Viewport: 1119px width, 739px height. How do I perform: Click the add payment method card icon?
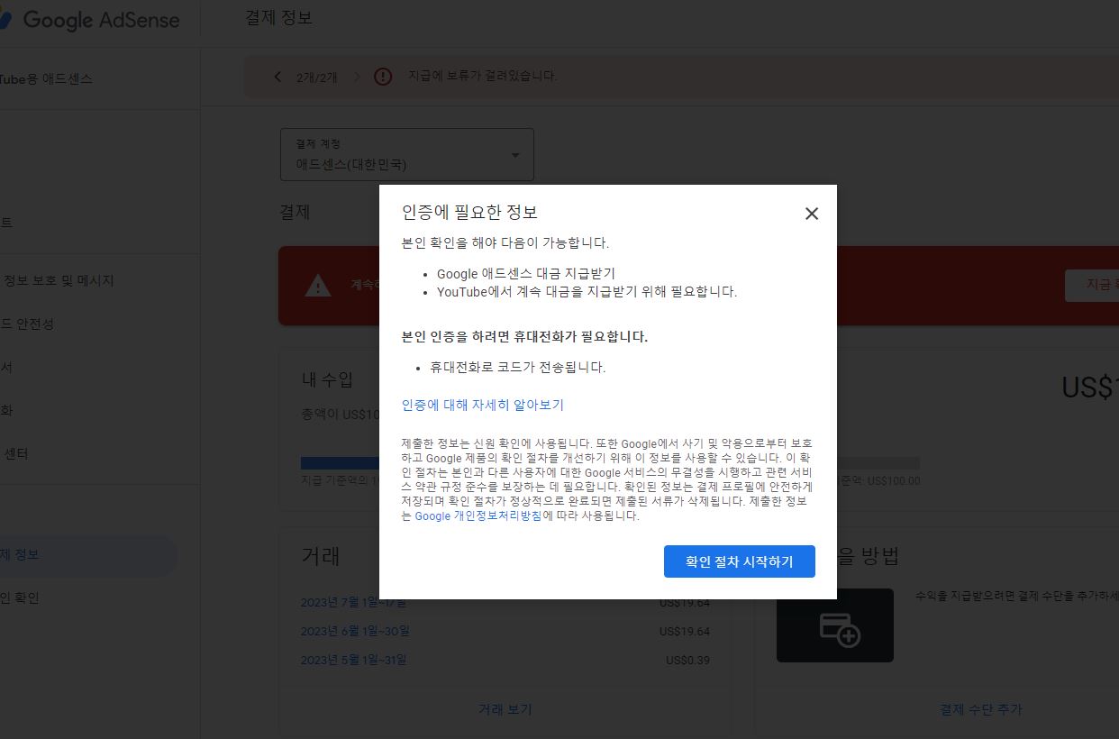pos(835,626)
